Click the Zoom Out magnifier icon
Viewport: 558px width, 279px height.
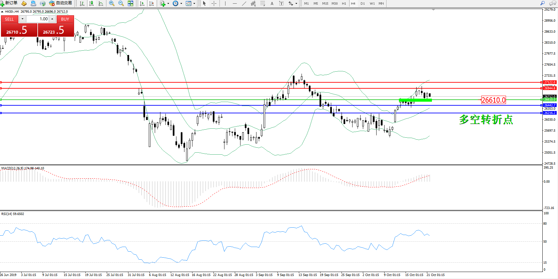pyautogui.click(x=121, y=3)
